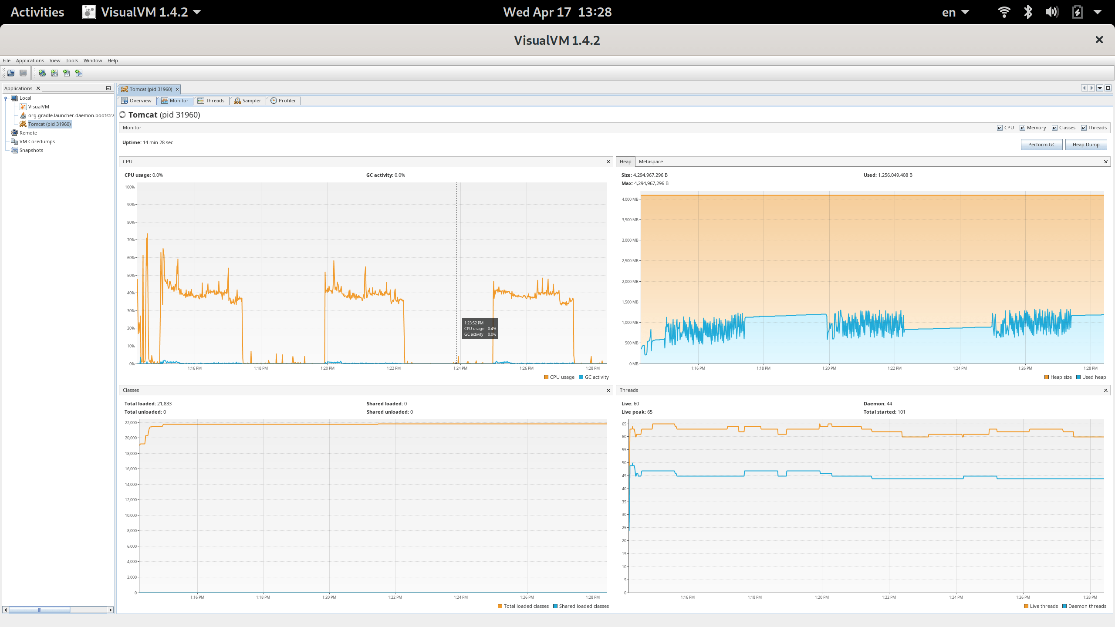Click the Heap Dump button
The width and height of the screenshot is (1115, 627).
click(x=1086, y=145)
